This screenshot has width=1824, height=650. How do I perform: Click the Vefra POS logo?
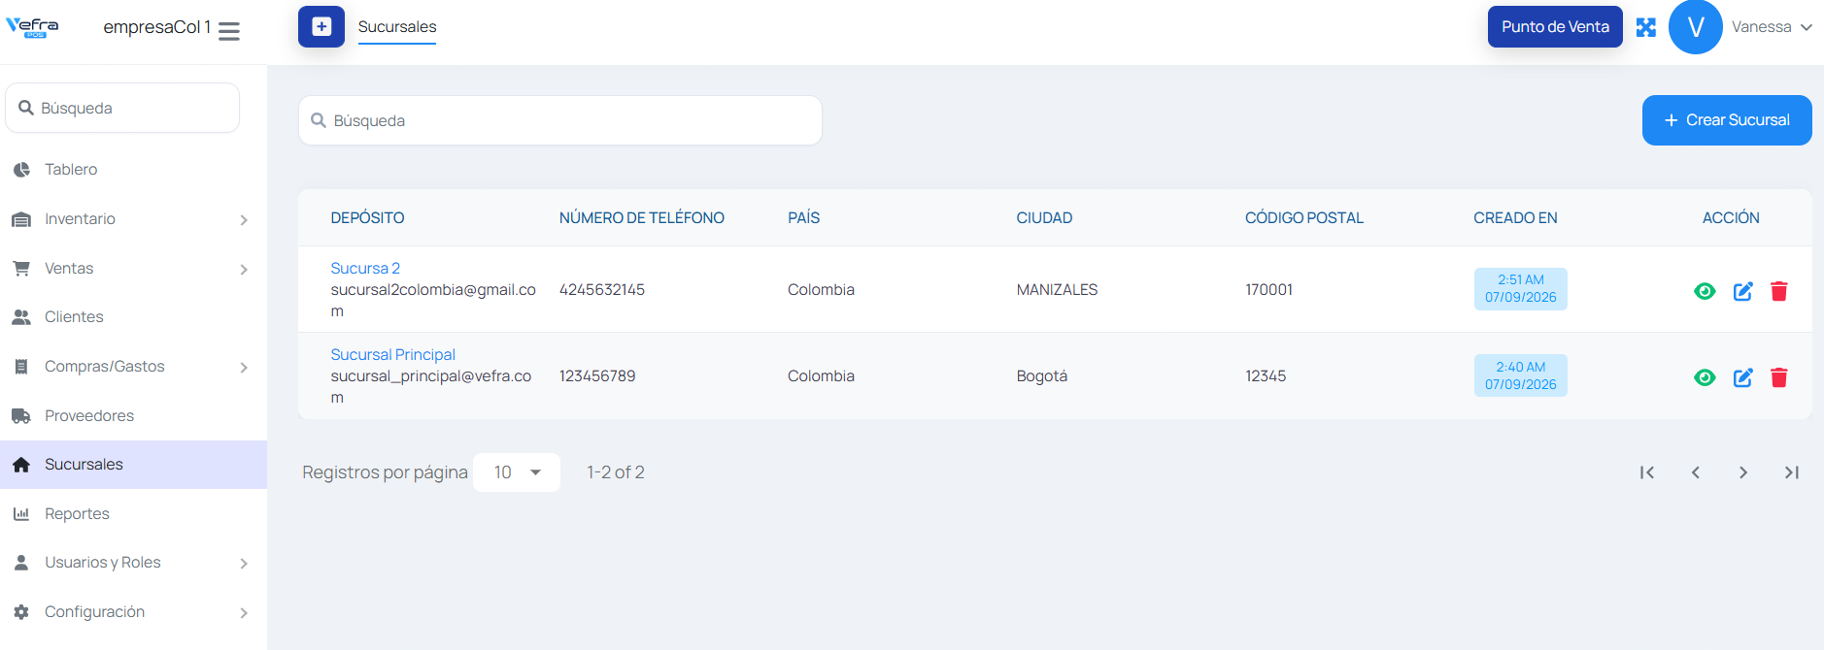32,27
